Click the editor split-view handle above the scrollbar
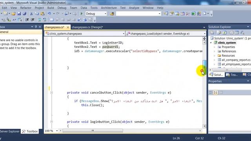Viewport: 251px width, 141px height. (204, 38)
